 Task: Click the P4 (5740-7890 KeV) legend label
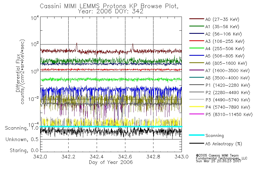click(x=228, y=107)
